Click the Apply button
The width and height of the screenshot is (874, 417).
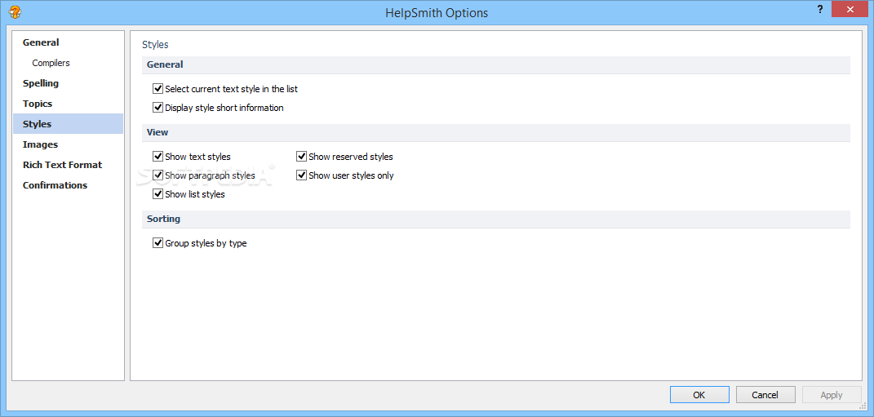tap(831, 395)
